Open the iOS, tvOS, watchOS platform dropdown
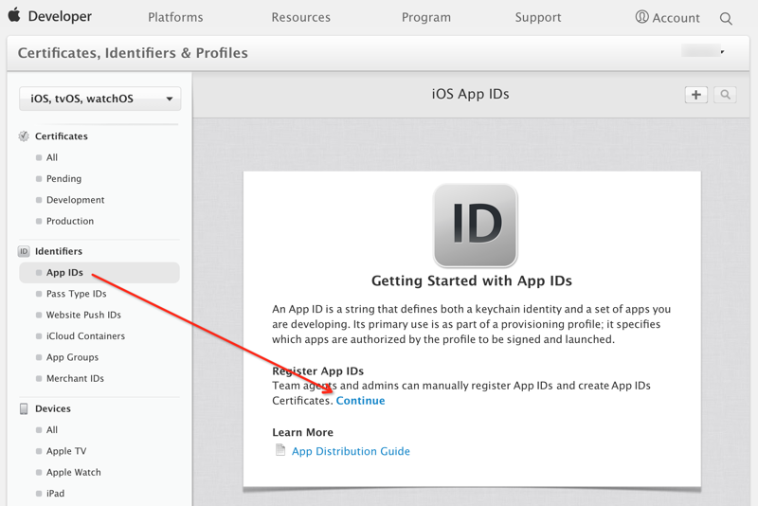 100,99
